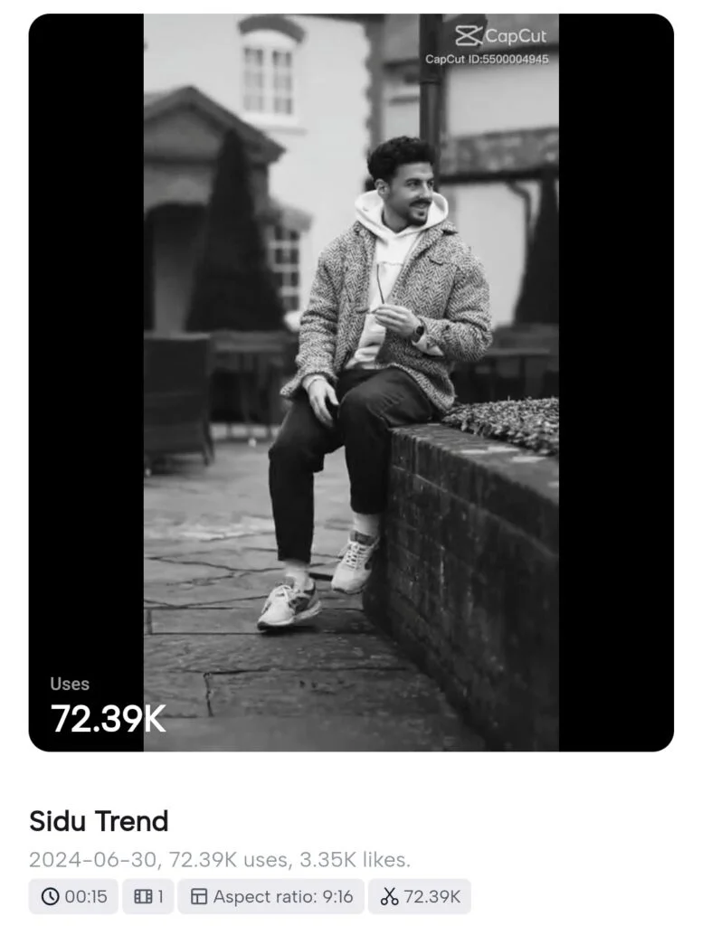Click the upstairs window in blurred background
Image resolution: width=702 pixels, height=926 pixels.
click(269, 80)
